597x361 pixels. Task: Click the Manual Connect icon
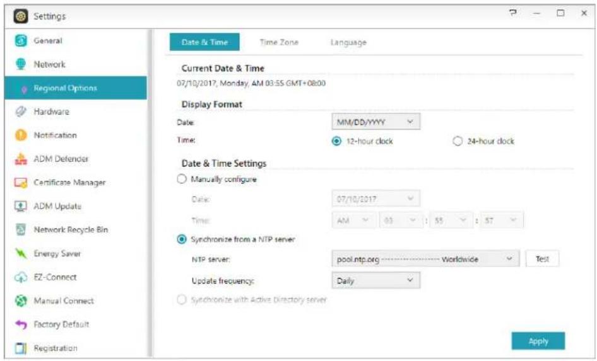pyautogui.click(x=21, y=301)
